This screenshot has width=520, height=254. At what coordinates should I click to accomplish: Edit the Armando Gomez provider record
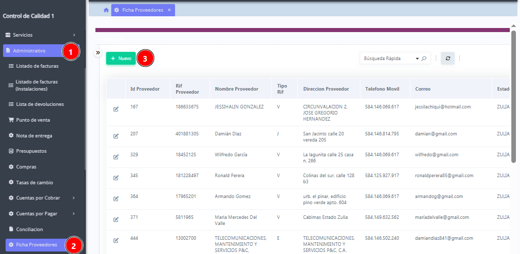click(x=116, y=199)
